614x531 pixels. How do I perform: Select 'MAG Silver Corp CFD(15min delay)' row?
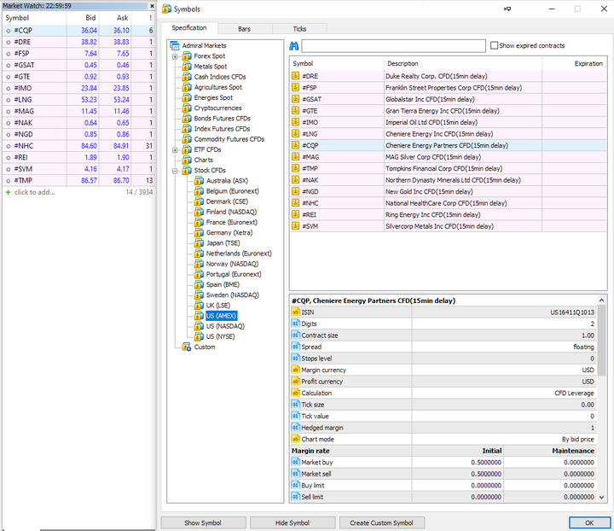(448, 157)
